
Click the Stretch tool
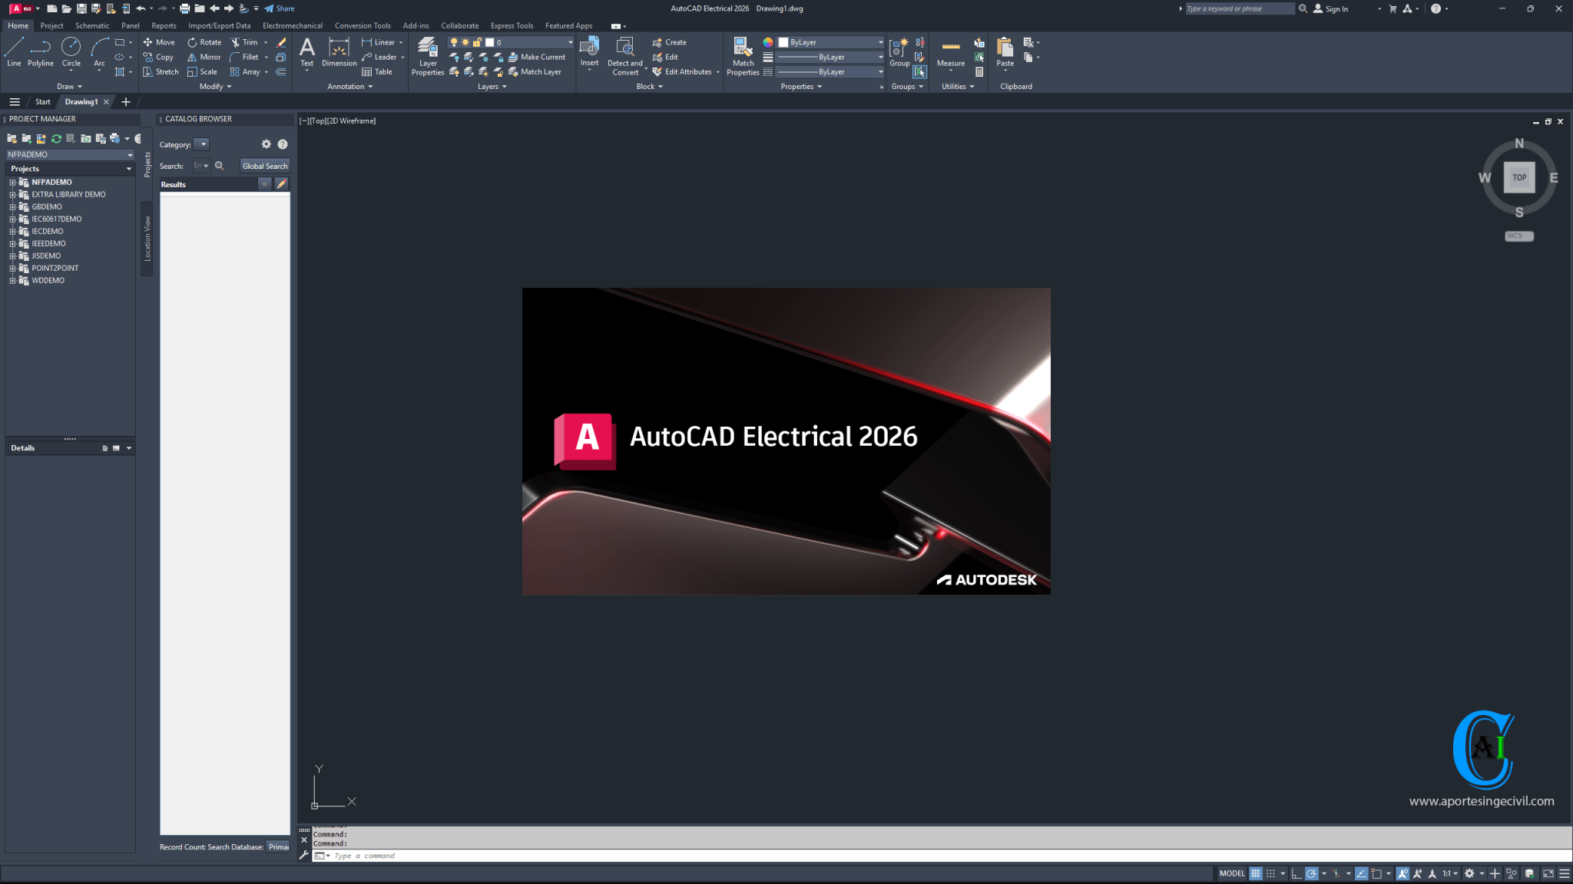click(x=161, y=71)
